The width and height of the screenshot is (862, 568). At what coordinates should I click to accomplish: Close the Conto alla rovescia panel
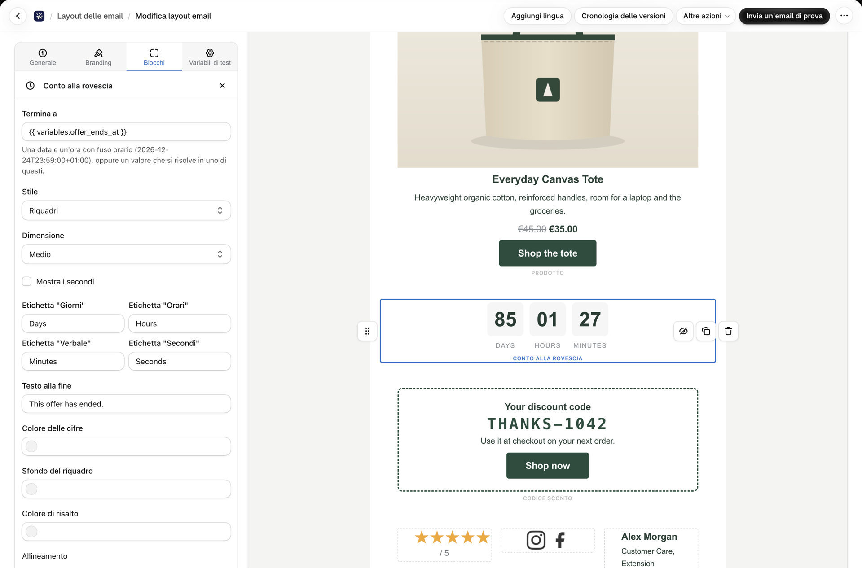(222, 86)
